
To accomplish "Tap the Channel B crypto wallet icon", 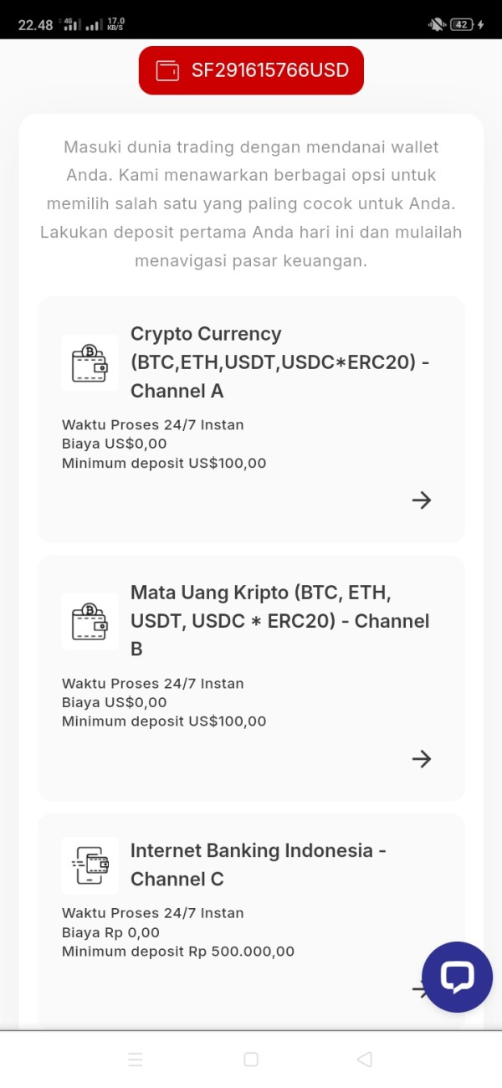I will (90, 621).
